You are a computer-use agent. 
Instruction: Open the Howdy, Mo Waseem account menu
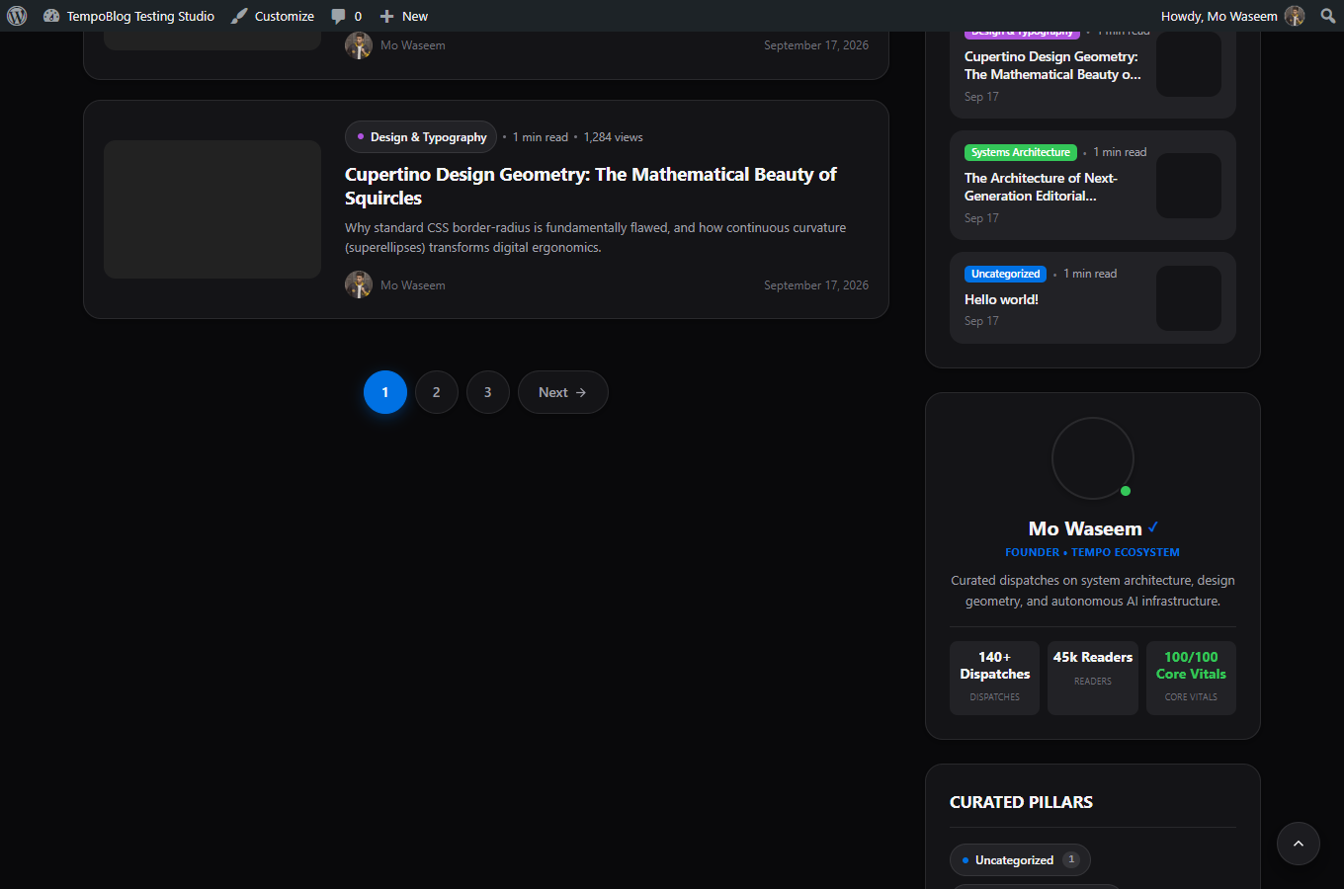pos(1232,16)
